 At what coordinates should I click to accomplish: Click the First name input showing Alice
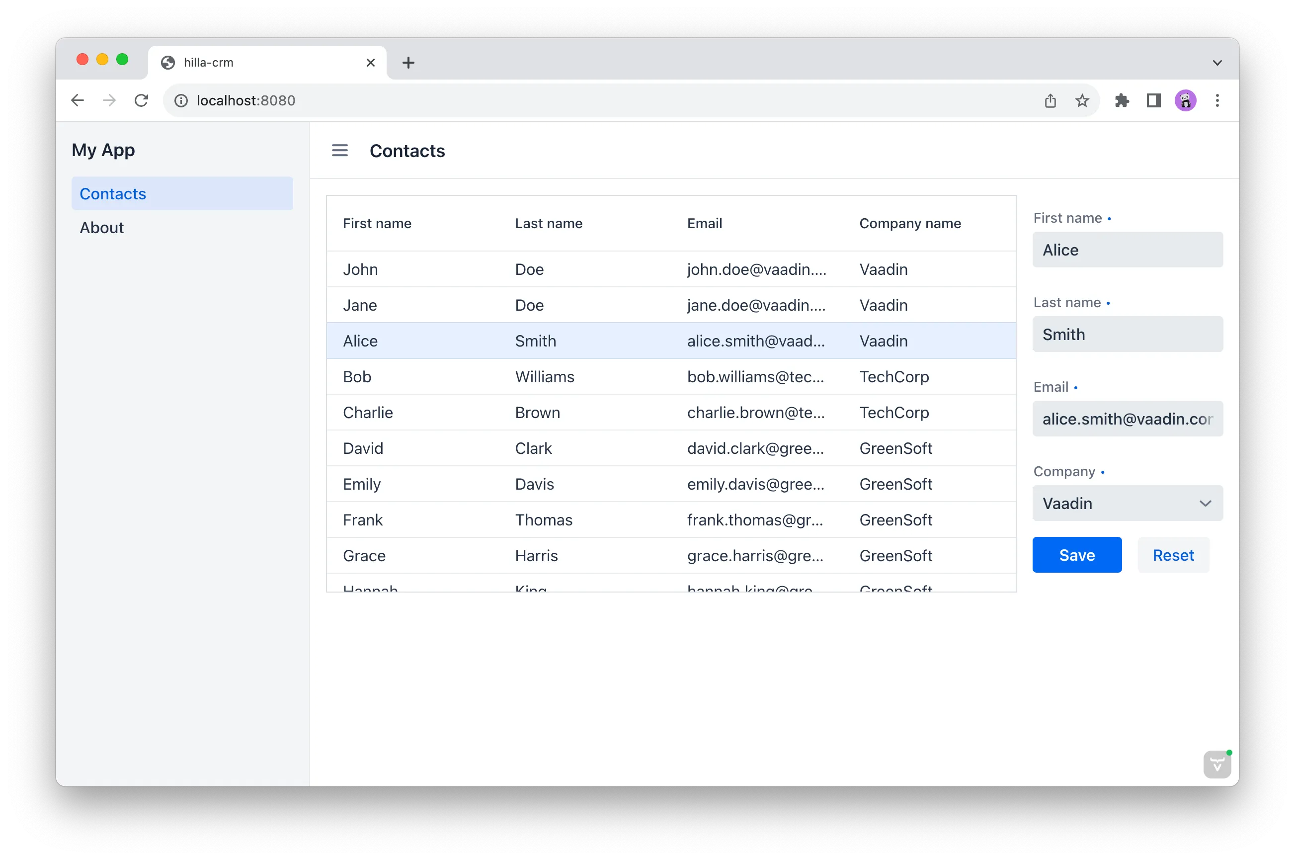[x=1127, y=250]
